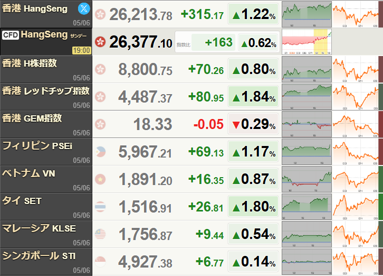
Task: Click the 19:00 time badge
Action: [82, 50]
